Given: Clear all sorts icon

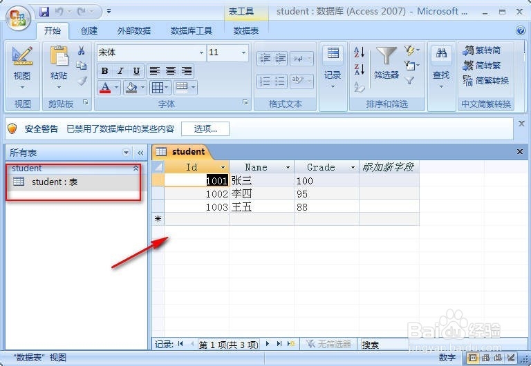Looking at the screenshot, I should [x=360, y=87].
